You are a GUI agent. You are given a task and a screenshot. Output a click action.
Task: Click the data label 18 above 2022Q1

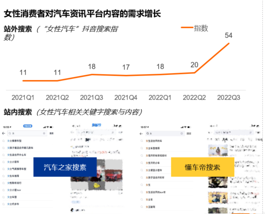tap(160, 66)
